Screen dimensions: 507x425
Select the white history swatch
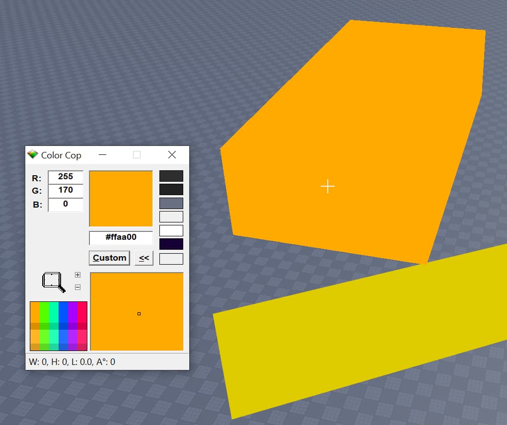click(171, 231)
